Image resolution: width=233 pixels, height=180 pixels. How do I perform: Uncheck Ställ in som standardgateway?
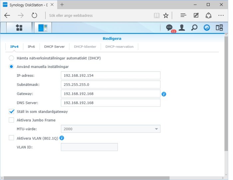click(x=11, y=111)
